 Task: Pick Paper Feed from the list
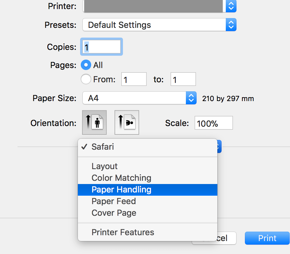click(x=114, y=201)
